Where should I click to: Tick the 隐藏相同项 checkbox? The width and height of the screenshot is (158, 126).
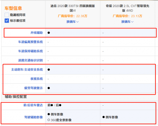click(7, 15)
